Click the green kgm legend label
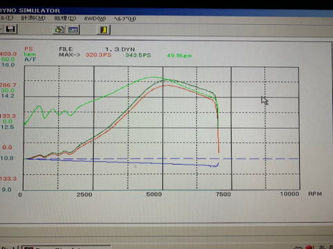This screenshot has height=249, width=333. point(30,54)
